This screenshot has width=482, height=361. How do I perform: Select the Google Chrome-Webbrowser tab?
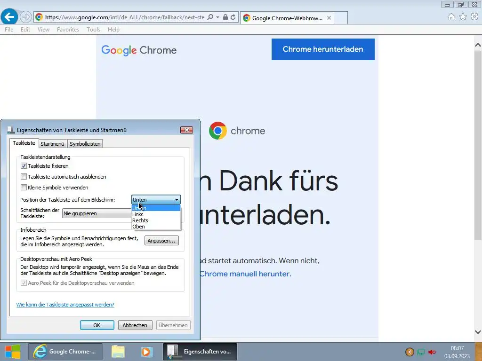point(287,18)
